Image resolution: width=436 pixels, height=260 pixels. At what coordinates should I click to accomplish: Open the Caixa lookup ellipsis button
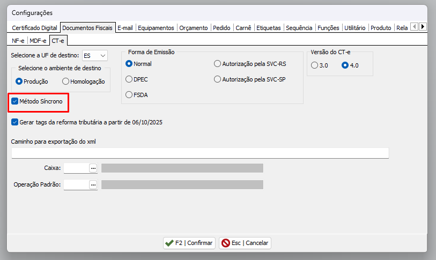(93, 168)
